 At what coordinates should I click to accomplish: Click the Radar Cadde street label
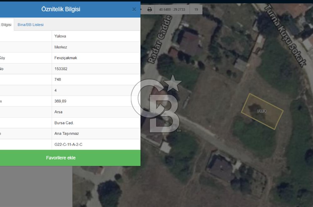coord(160,40)
